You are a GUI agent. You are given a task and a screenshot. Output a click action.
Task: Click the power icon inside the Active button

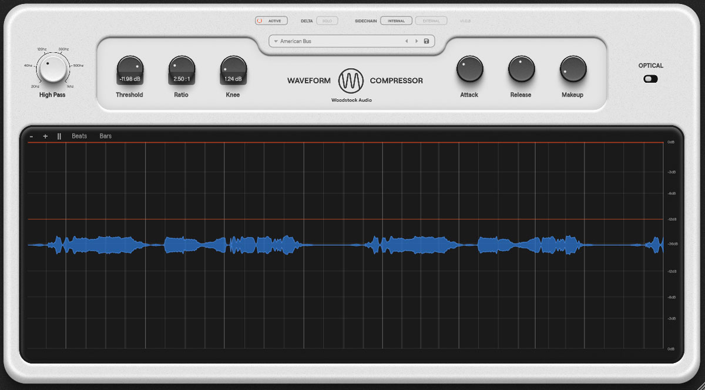(259, 20)
